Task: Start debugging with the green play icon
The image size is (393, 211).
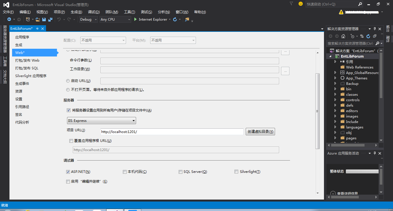Action: coord(136,19)
